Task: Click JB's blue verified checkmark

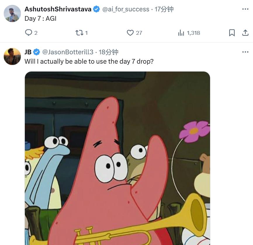Action: (37, 52)
